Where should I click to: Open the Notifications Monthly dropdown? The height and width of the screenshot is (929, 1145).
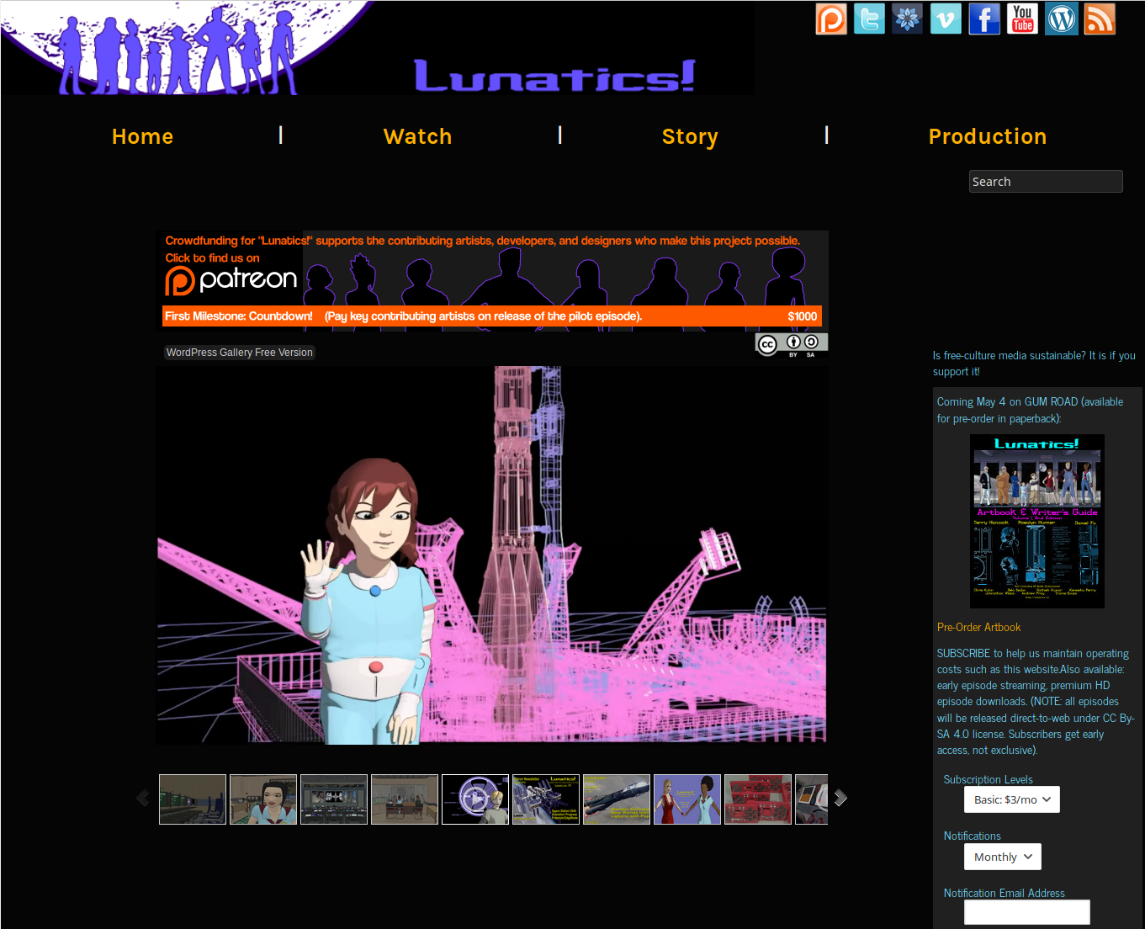tap(1002, 857)
